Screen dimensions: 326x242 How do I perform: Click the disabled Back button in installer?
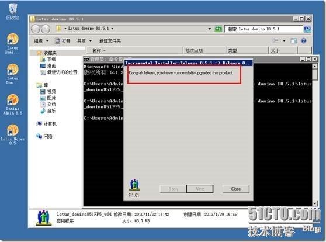pyautogui.click(x=173, y=189)
